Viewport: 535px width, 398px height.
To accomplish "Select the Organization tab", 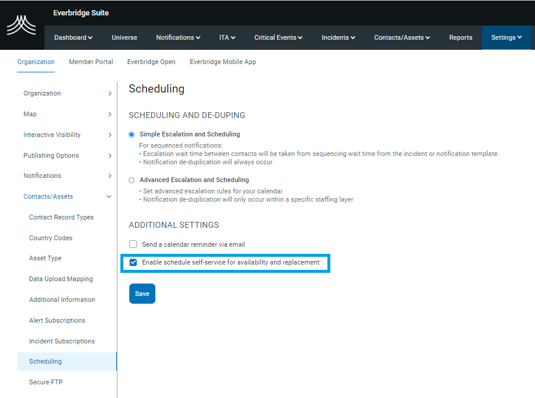I will [x=36, y=62].
